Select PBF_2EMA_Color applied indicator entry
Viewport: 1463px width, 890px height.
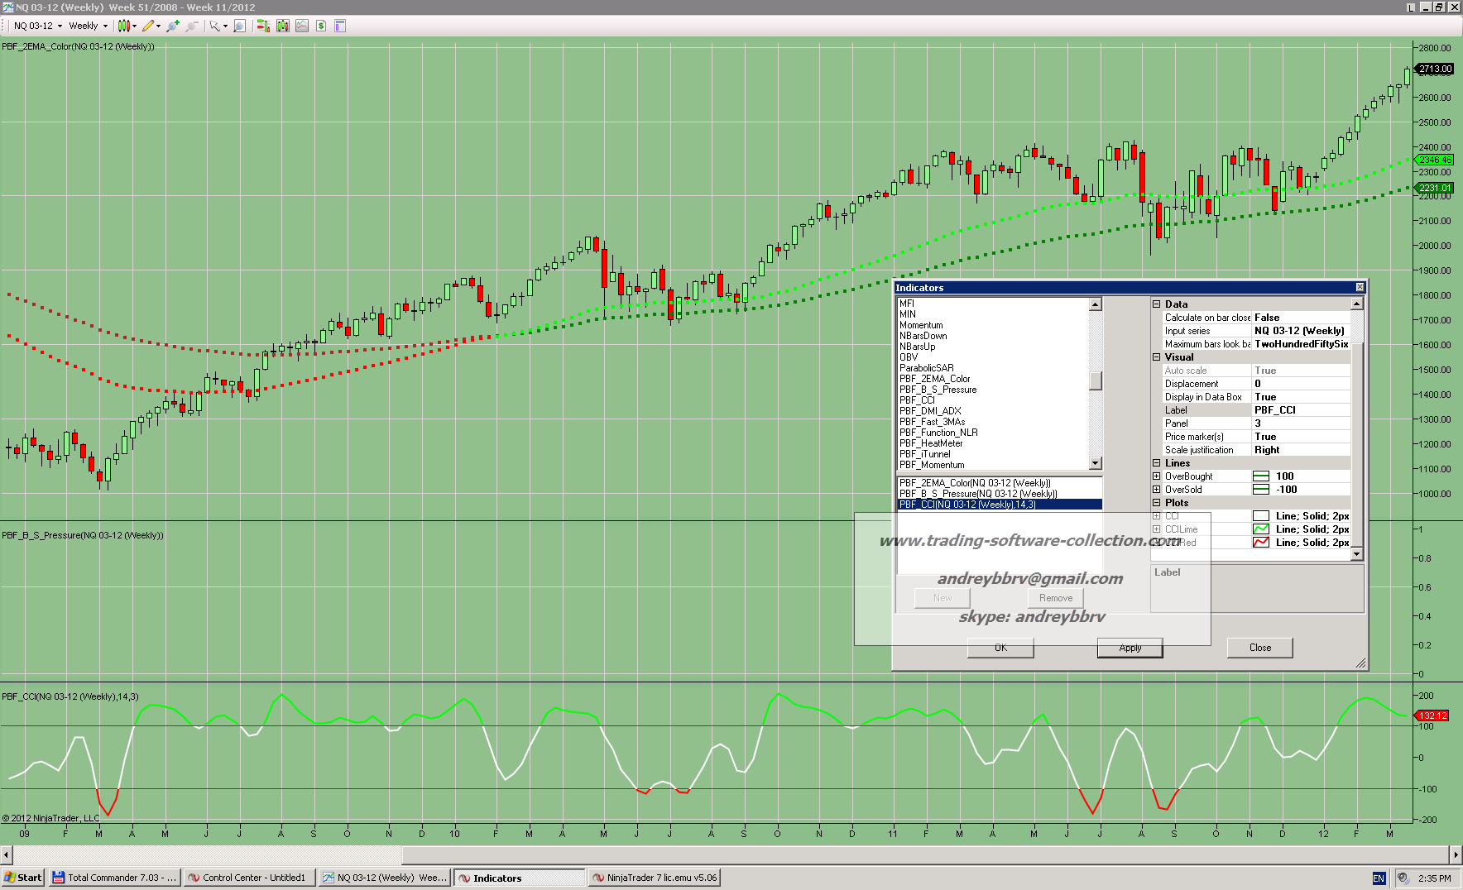click(x=975, y=483)
